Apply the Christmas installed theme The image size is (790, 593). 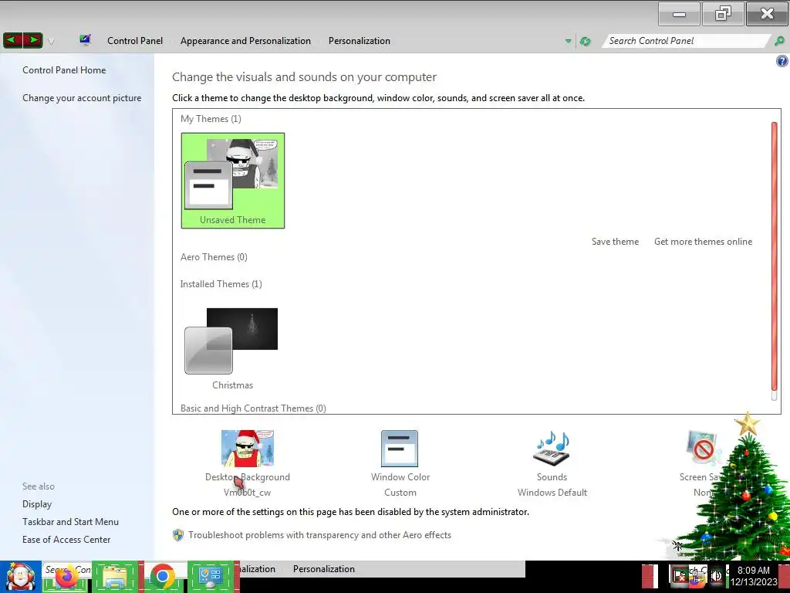click(233, 348)
